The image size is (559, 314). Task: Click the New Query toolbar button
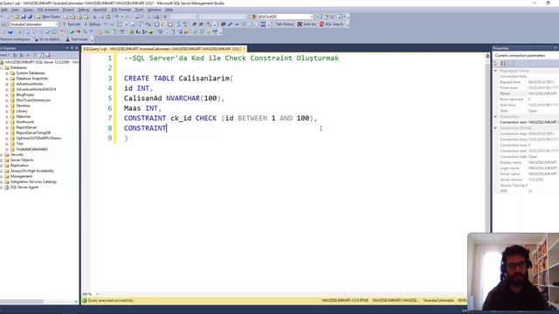(x=49, y=17)
